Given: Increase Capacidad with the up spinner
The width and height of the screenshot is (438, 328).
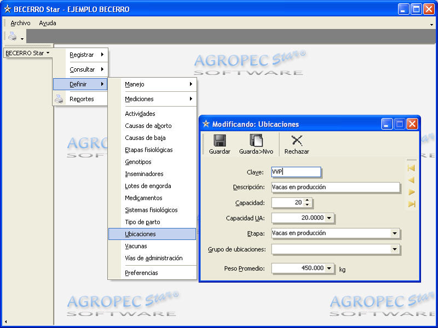Looking at the screenshot, I should point(307,200).
